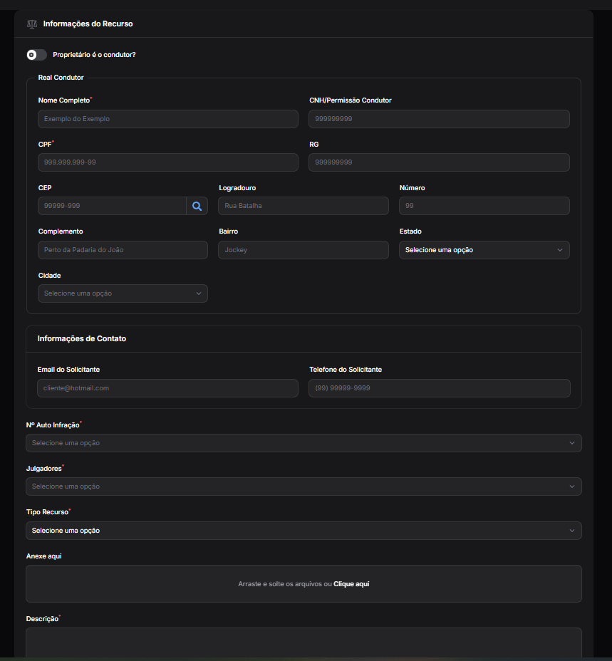Expand the Julgadores selection list

[x=304, y=486]
